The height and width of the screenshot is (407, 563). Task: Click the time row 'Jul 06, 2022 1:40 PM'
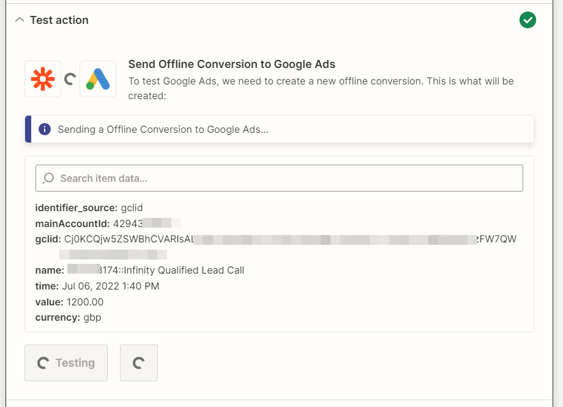[97, 286]
